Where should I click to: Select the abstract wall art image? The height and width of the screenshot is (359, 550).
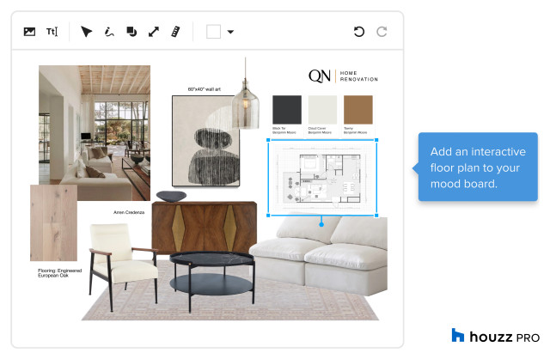(205, 141)
